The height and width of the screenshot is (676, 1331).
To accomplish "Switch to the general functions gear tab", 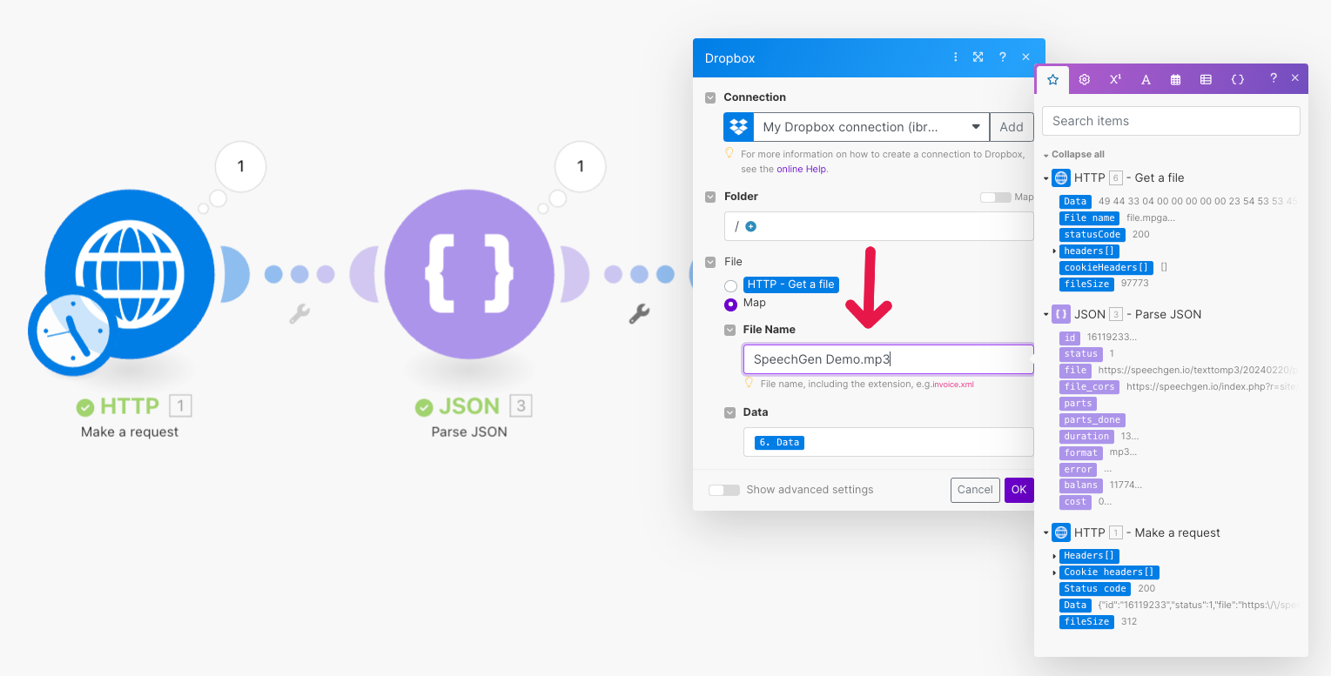I will 1085,79.
